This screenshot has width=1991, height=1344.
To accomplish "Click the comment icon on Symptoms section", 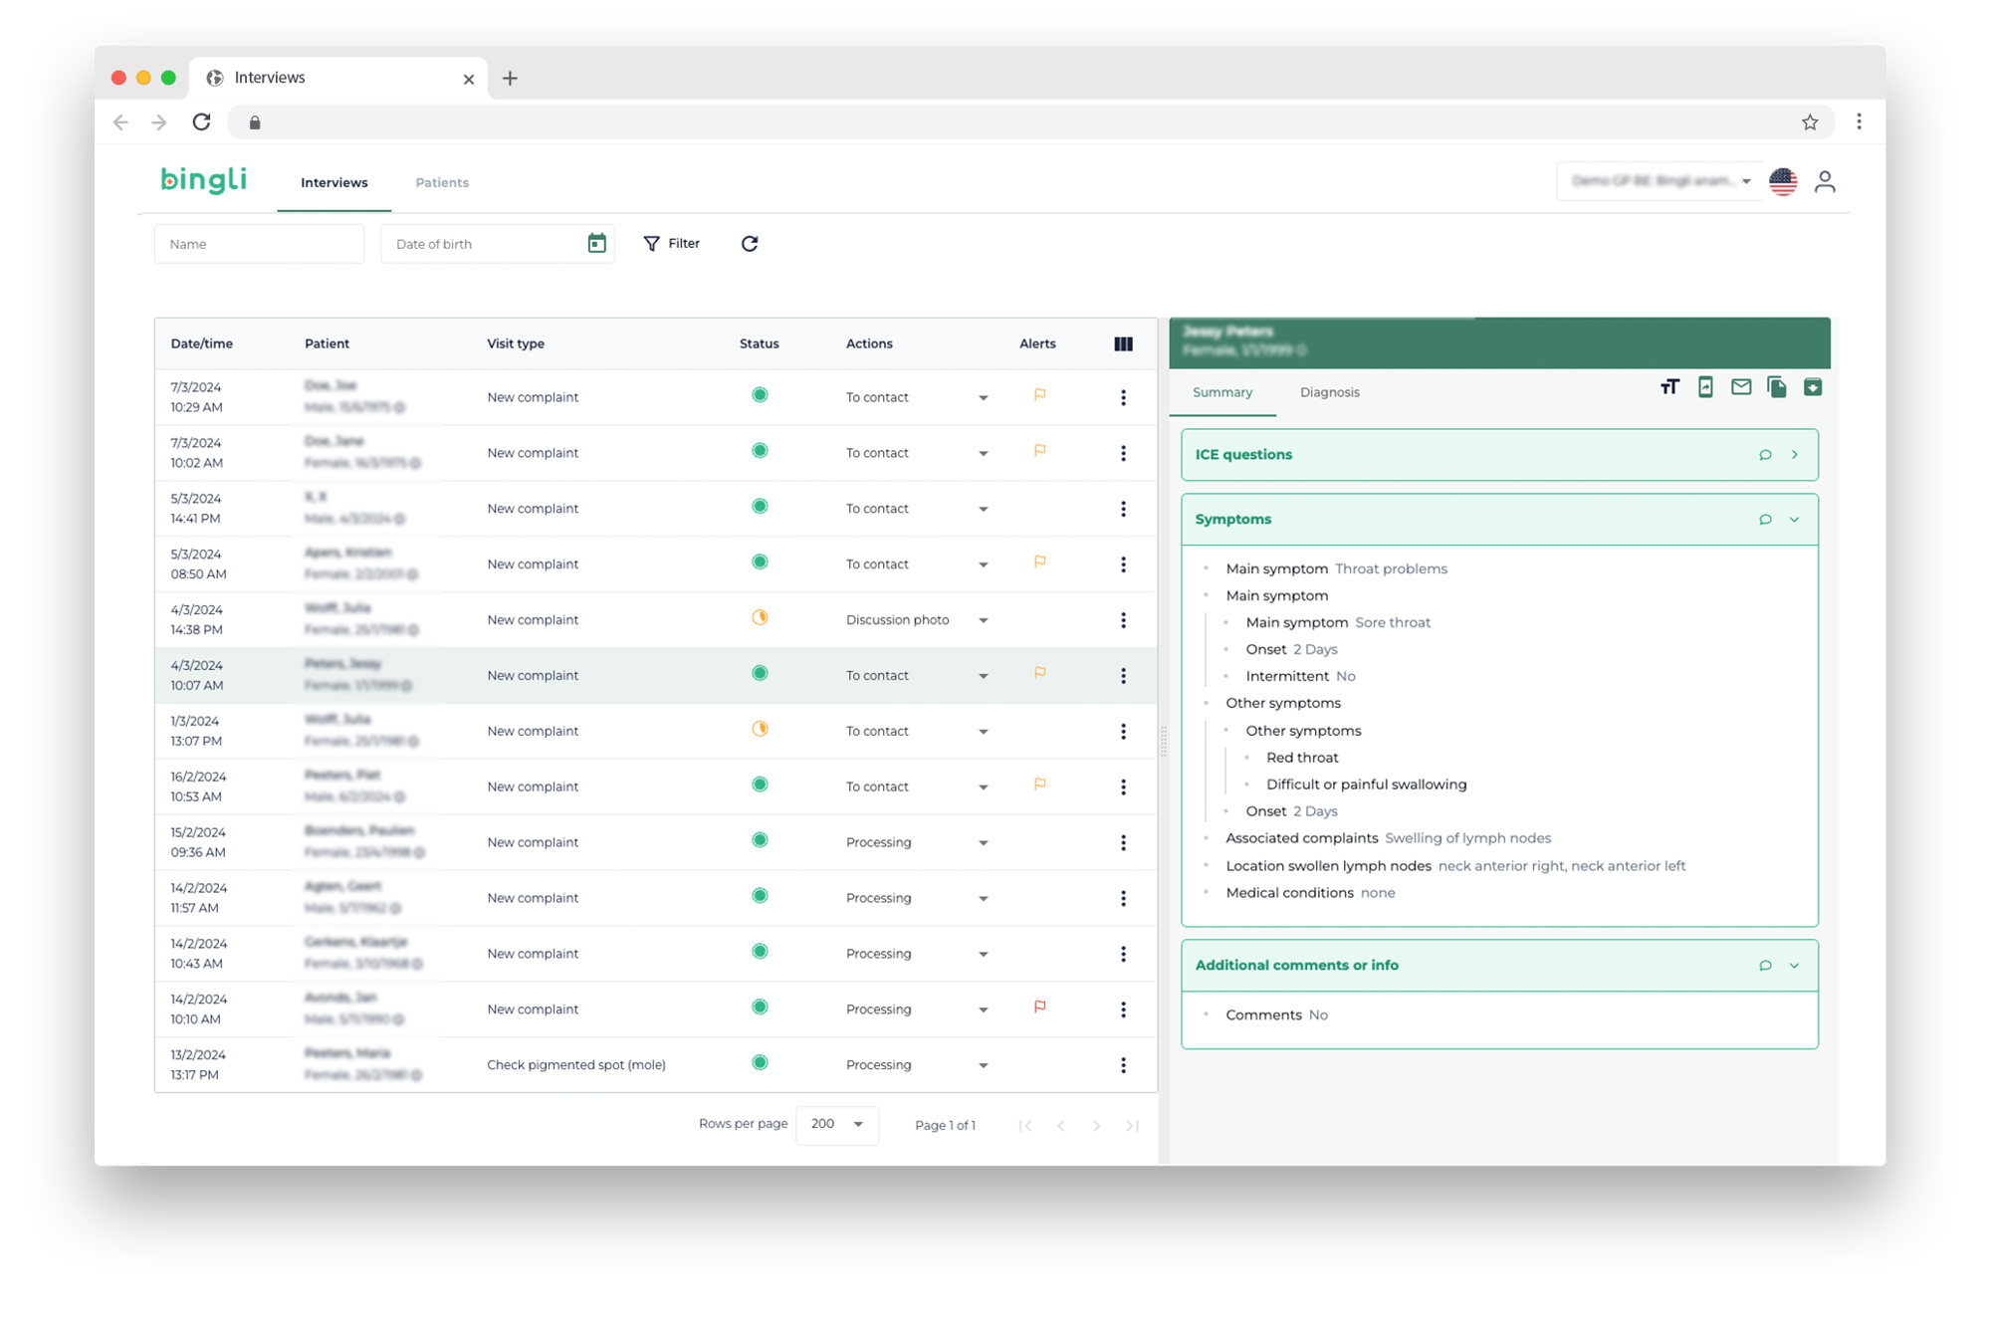I will tap(1765, 518).
